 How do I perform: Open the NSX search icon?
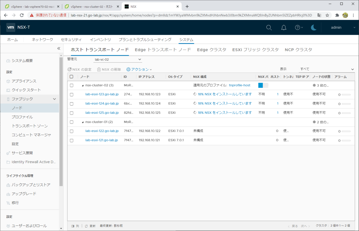pos(269,27)
